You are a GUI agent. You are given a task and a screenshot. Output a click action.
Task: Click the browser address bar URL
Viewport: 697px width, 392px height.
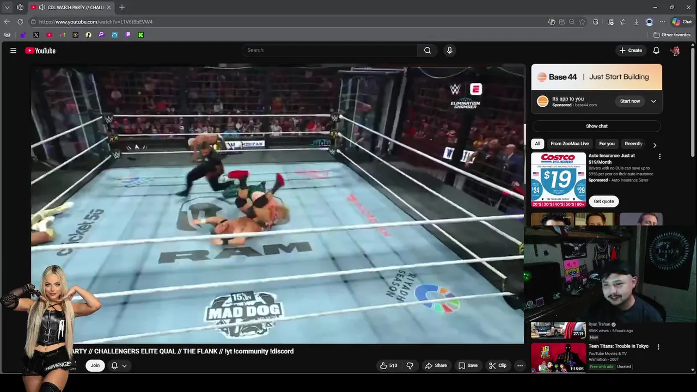pos(96,22)
